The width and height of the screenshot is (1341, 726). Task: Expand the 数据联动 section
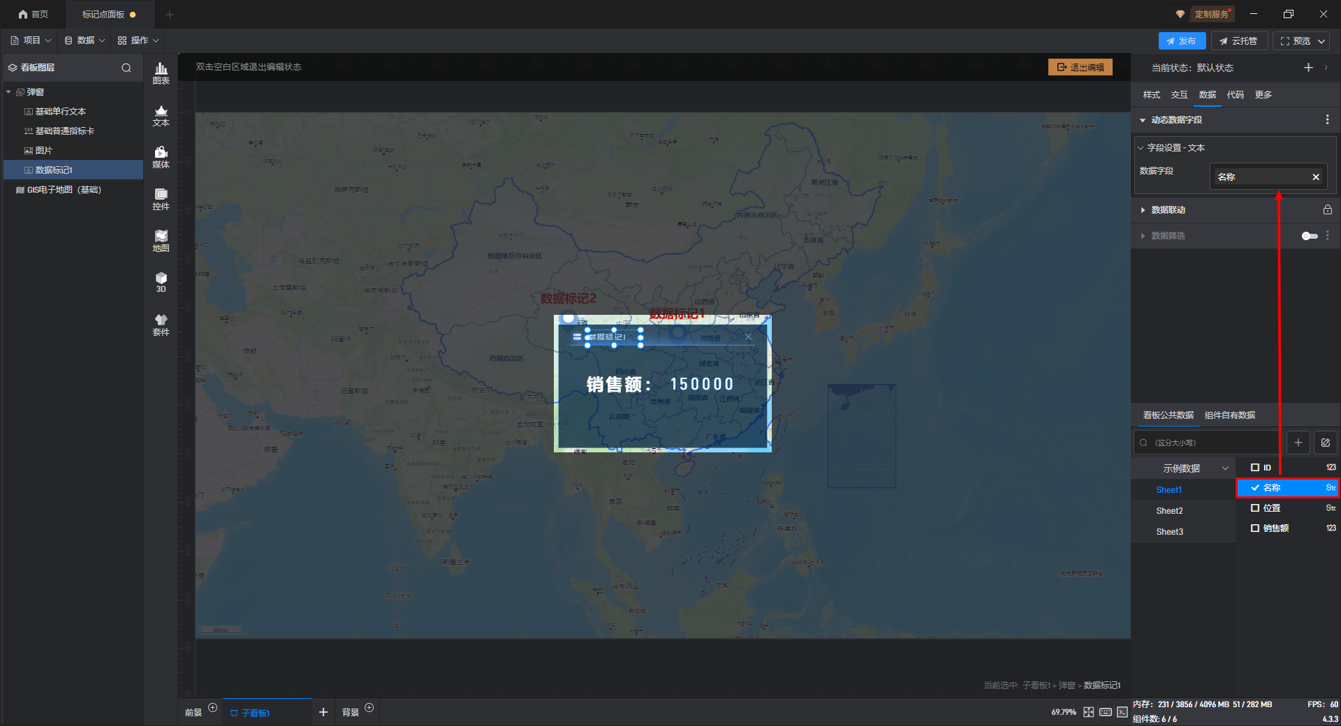point(1143,210)
